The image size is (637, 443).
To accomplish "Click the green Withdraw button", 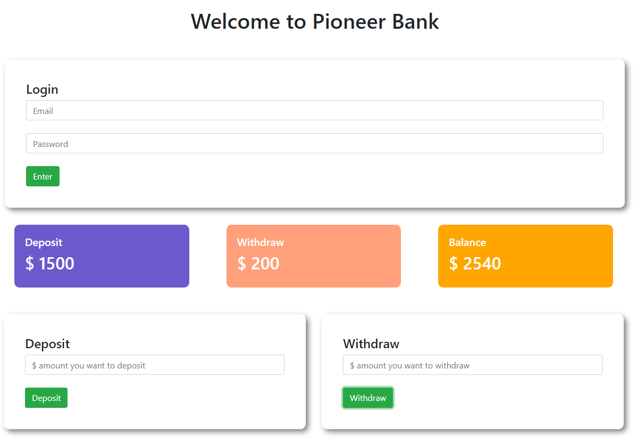I will click(x=367, y=398).
